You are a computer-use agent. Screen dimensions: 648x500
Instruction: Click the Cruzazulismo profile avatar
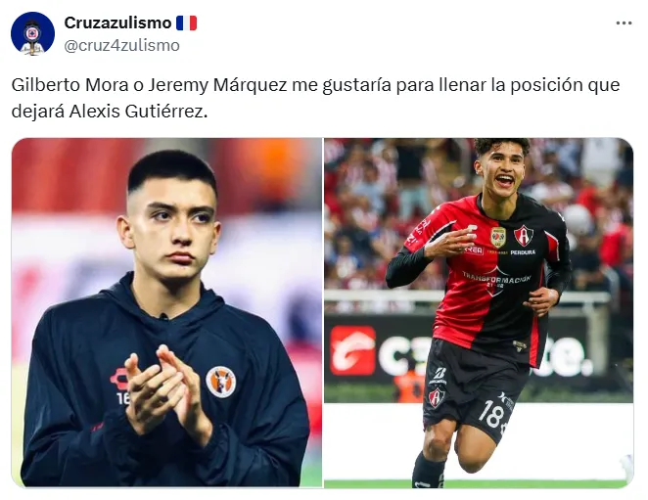[x=32, y=33]
